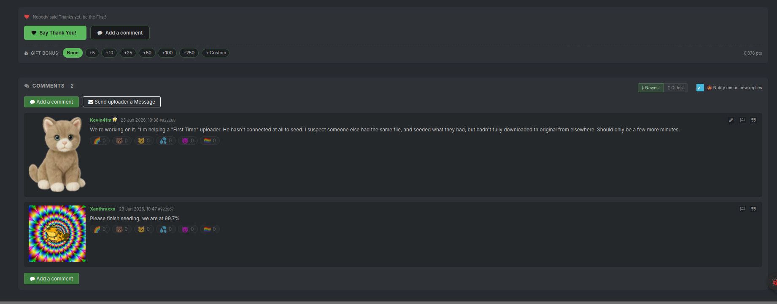Click the report flag icon on Kevin4fm's comment
The image size is (777, 304).
(742, 120)
